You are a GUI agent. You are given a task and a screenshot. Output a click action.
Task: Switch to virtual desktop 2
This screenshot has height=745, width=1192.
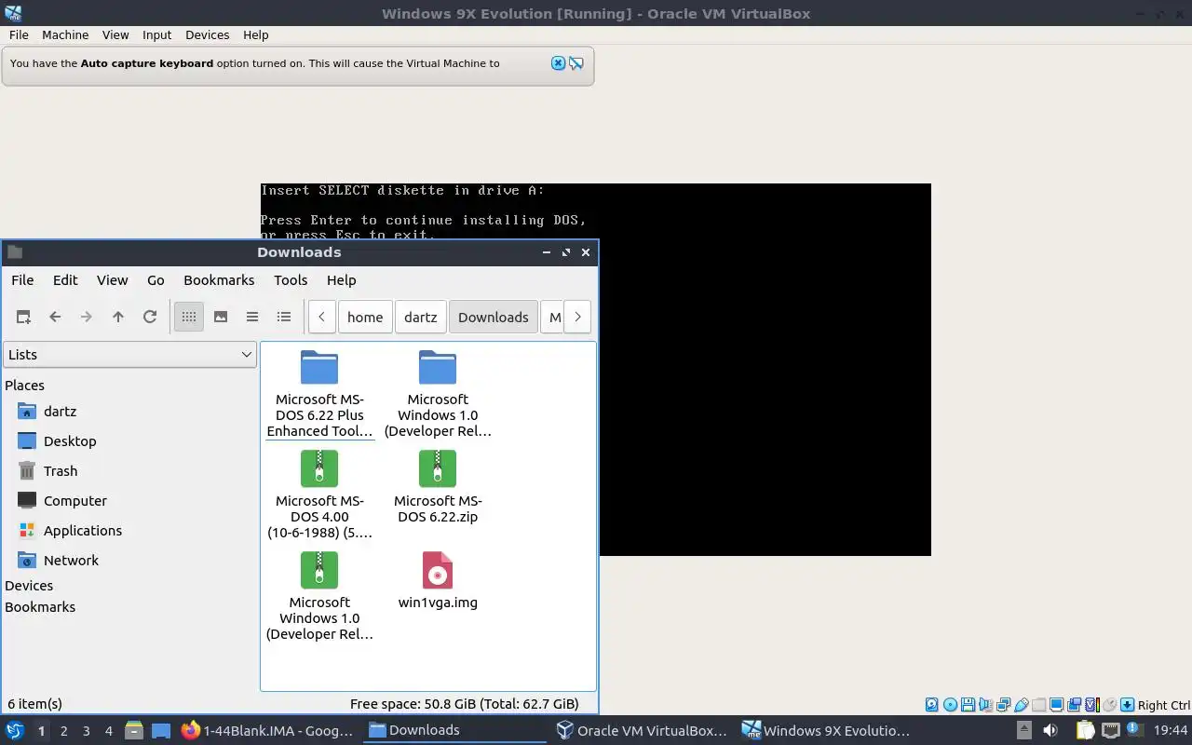[x=63, y=730]
